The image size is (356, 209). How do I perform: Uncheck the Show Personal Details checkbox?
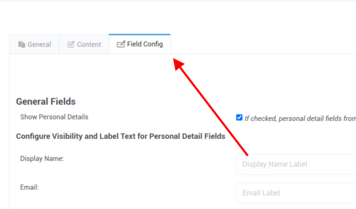[239, 117]
